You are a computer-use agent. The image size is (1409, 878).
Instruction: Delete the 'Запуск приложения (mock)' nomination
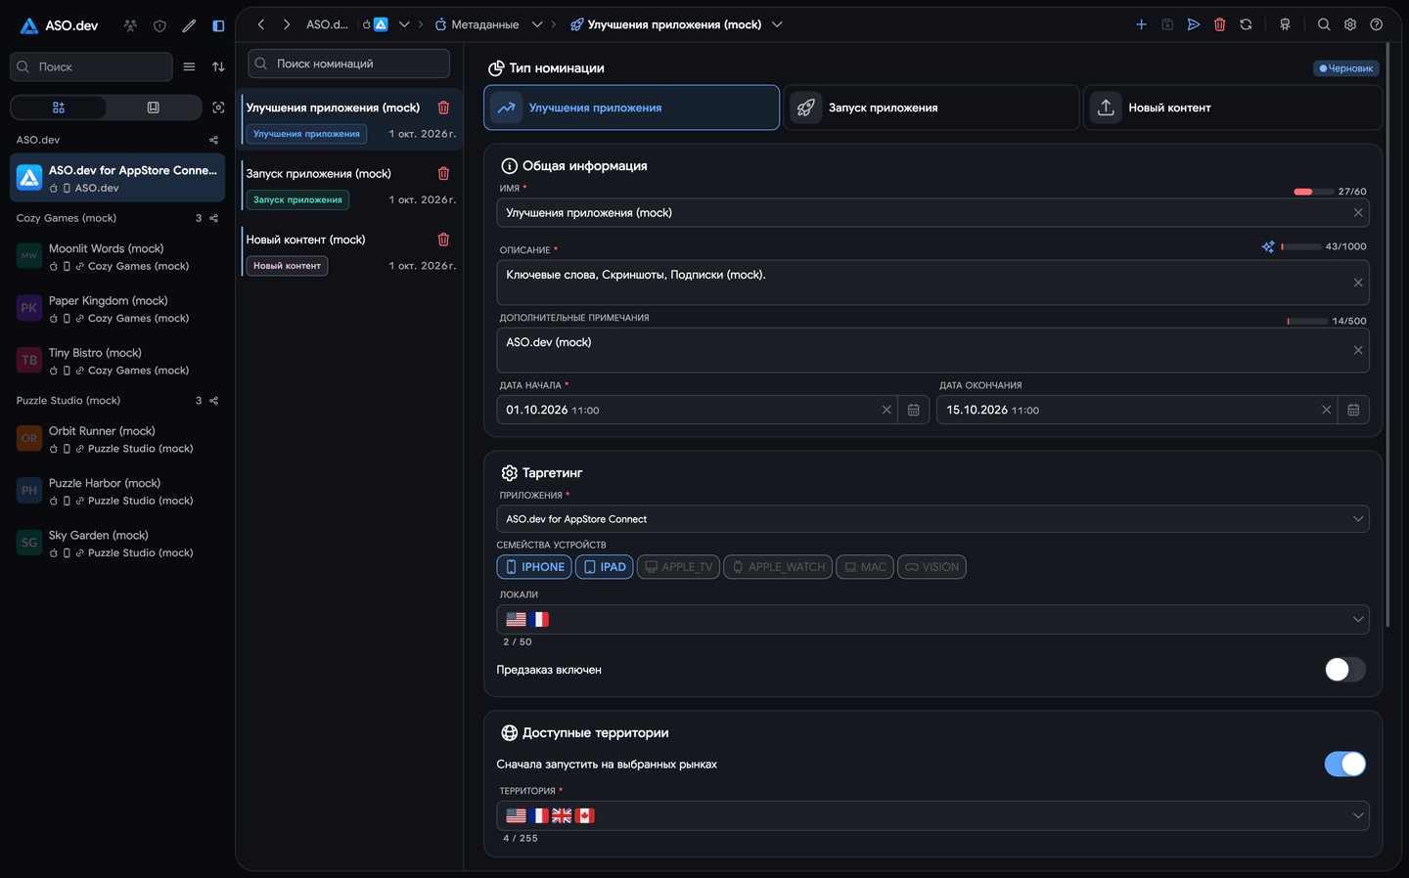pyautogui.click(x=443, y=173)
